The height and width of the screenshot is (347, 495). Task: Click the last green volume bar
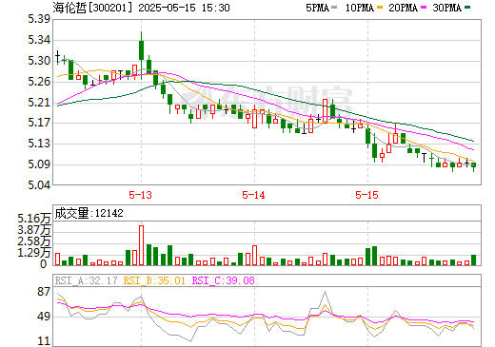coord(474,260)
